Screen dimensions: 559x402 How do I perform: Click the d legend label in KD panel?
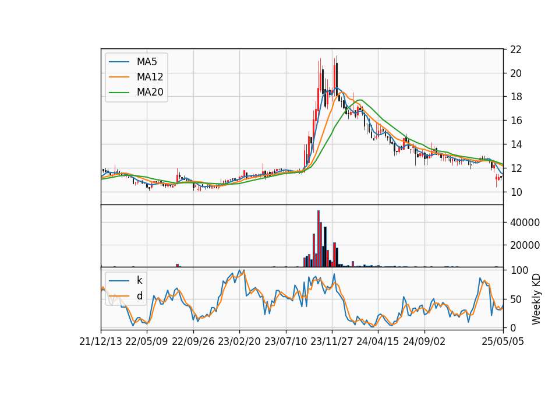tap(139, 296)
